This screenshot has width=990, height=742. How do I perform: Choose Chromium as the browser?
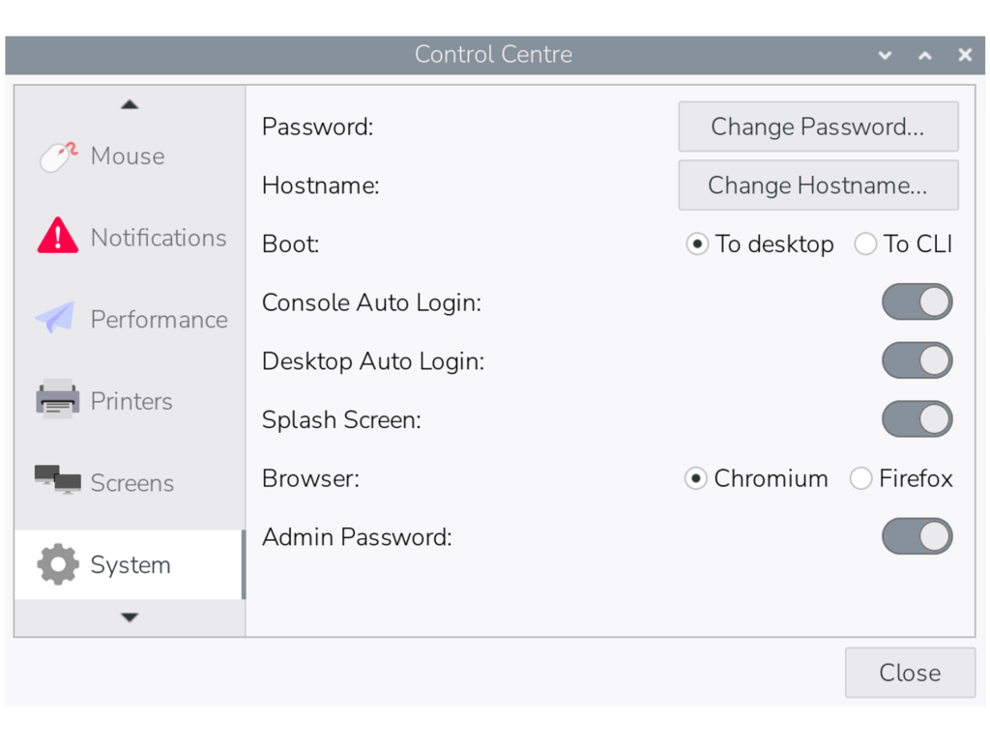[696, 479]
